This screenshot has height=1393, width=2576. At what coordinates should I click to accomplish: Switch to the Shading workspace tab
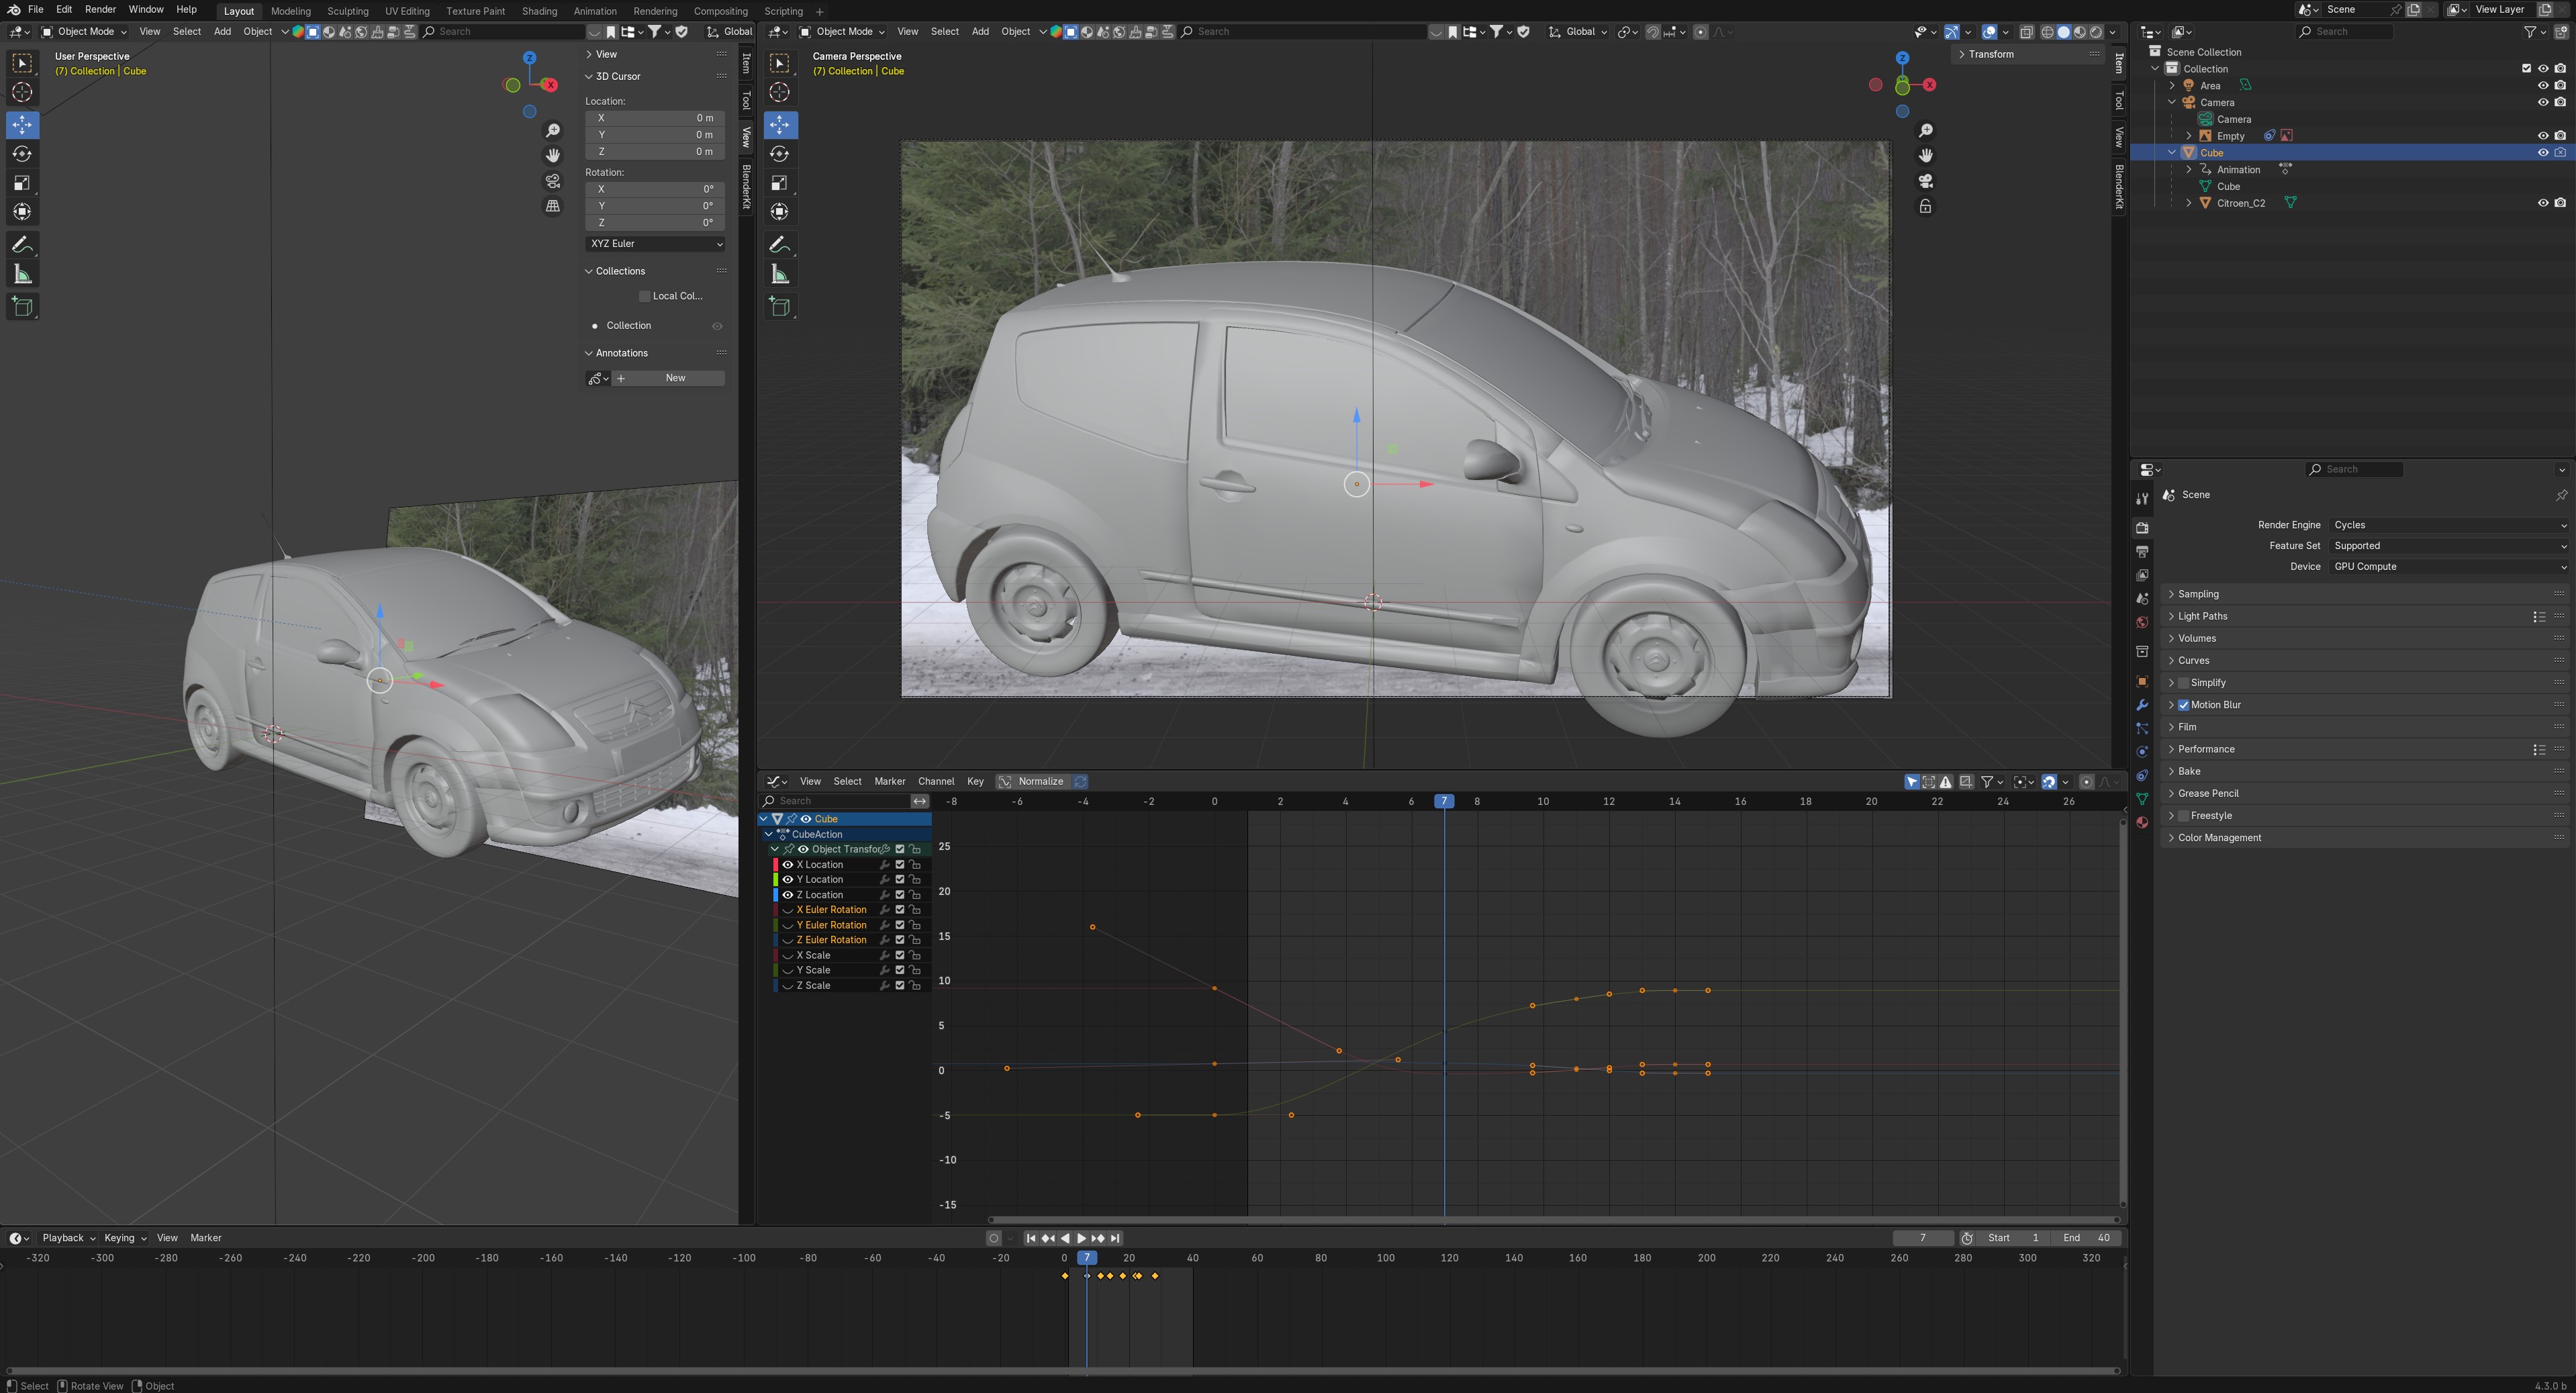click(x=539, y=11)
